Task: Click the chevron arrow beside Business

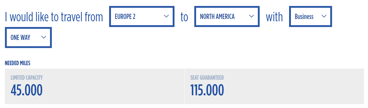Action: (x=324, y=16)
